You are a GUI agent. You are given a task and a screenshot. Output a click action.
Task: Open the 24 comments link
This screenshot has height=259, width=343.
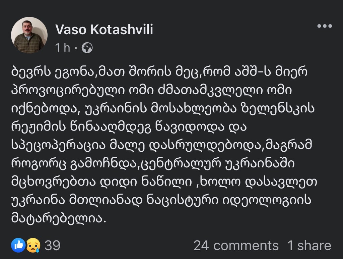pos(236,246)
